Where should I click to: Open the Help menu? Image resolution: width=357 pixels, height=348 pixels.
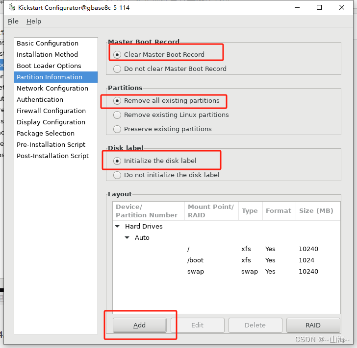pos(34,22)
